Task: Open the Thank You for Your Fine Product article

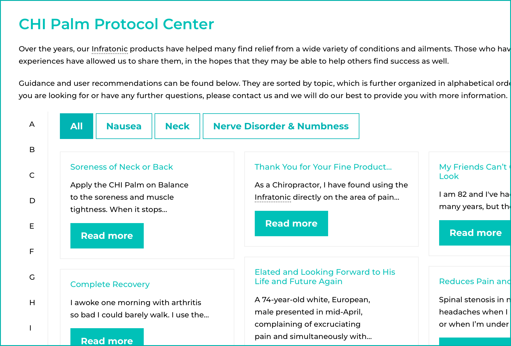Action: coord(323,167)
